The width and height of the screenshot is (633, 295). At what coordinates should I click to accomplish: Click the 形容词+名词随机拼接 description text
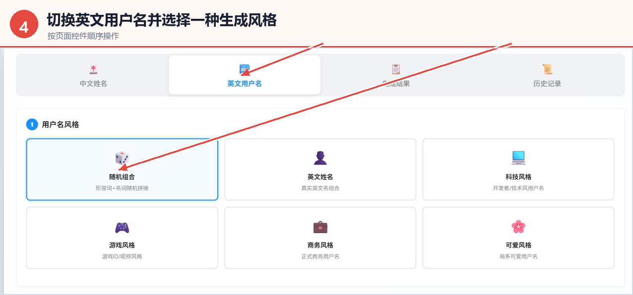(x=122, y=188)
